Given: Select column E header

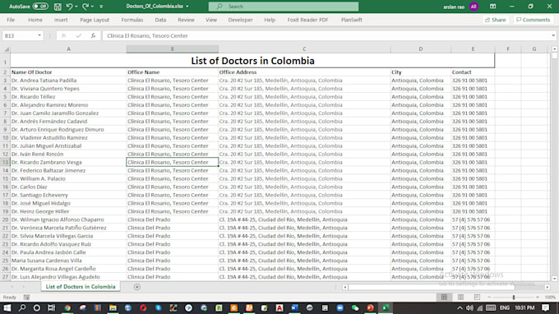Looking at the screenshot, I should pyautogui.click(x=473, y=49).
